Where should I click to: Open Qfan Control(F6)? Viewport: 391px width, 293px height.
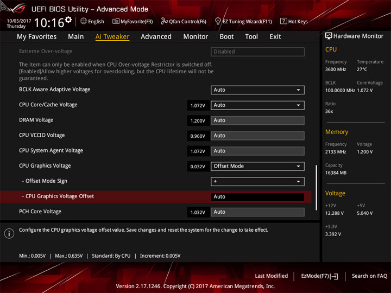[x=184, y=21]
